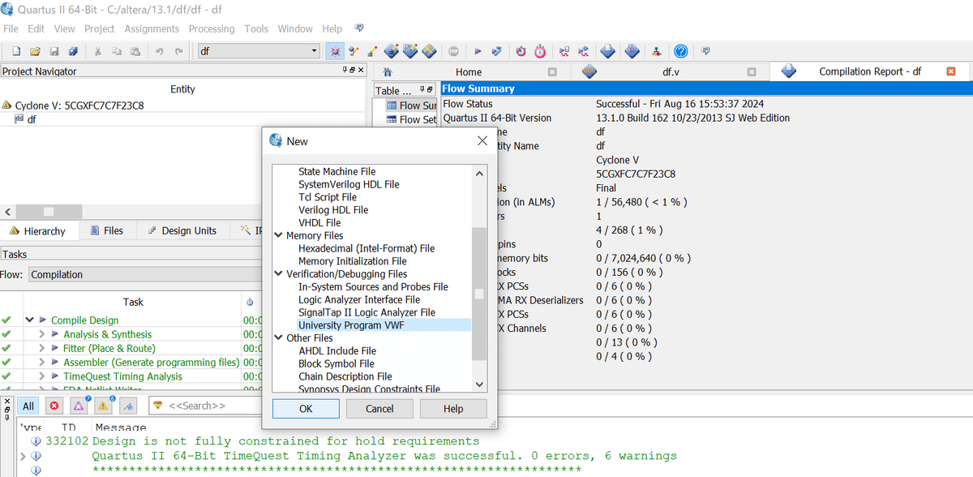Viewport: 973px width, 477px height.
Task: Click the Stop Processing icon
Action: [454, 51]
